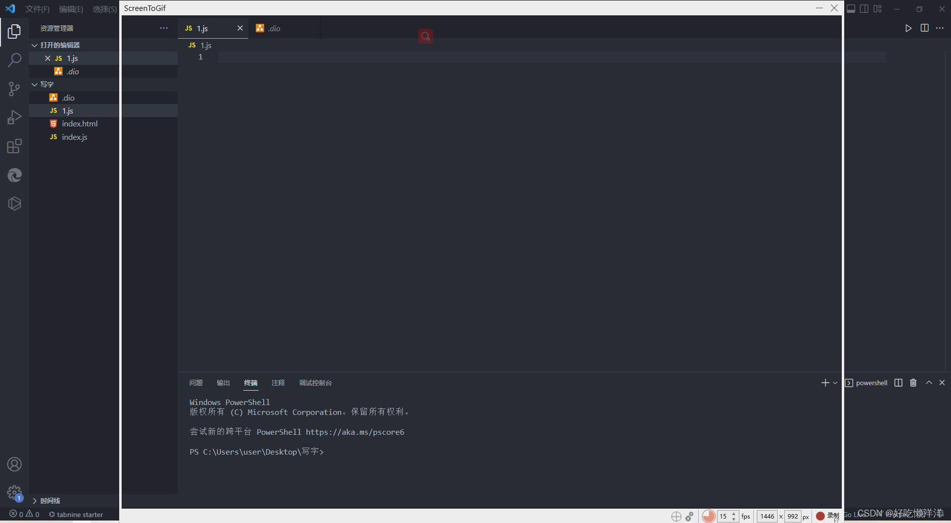This screenshot has width=951, height=523.
Task: Open Explorer panel more actions ellipsis
Action: coord(164,28)
